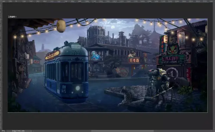Click the vertical ruler on left edge
Image resolution: width=215 pixels, height=132 pixels.
[1, 66]
